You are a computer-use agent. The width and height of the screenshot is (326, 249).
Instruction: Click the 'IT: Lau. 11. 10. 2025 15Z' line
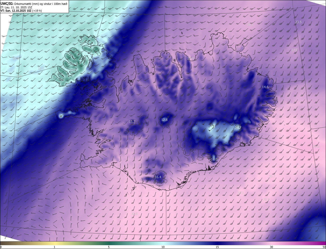(x=16, y=7)
